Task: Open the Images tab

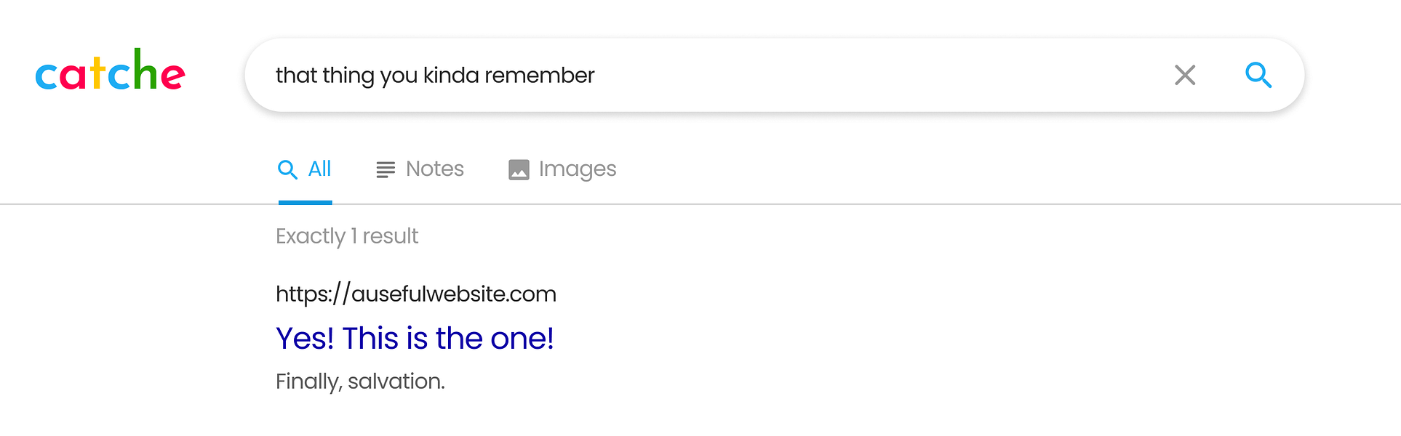Action: coord(577,169)
